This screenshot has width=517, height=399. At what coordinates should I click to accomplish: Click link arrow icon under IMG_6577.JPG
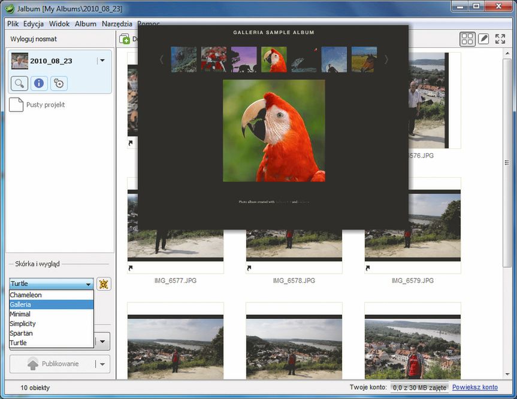point(131,269)
